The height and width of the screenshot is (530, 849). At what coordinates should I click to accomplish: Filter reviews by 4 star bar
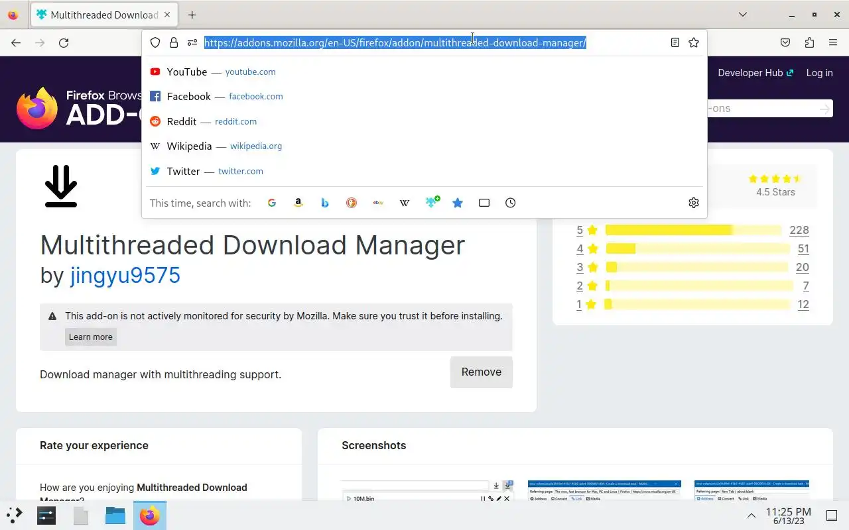[697, 248]
